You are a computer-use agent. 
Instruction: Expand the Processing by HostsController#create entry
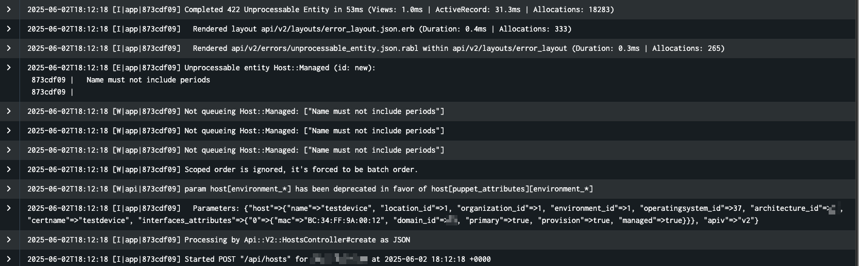(9, 240)
